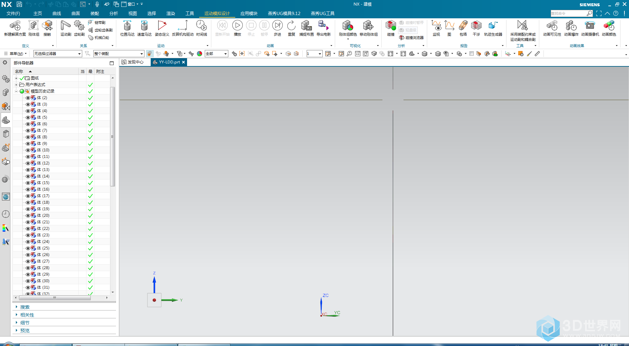
Task: Switch to the 应用模块 (Application) ribbon tab
Action: pos(249,13)
